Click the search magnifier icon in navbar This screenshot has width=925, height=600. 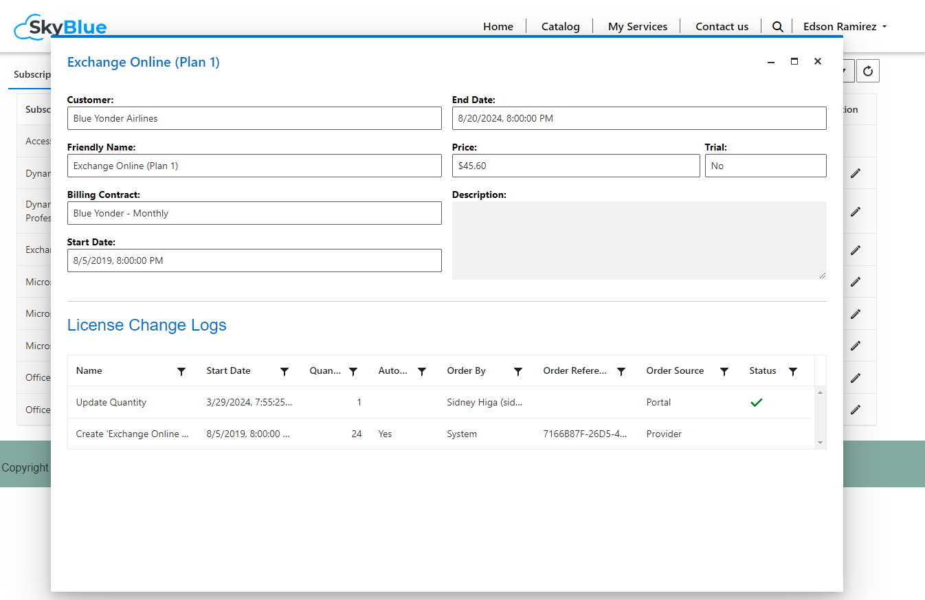tap(777, 27)
